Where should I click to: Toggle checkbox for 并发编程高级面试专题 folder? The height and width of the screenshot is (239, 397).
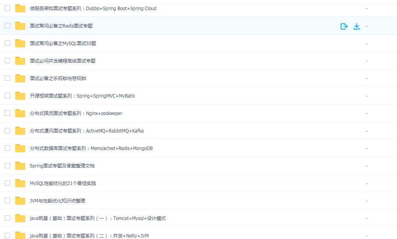7,61
